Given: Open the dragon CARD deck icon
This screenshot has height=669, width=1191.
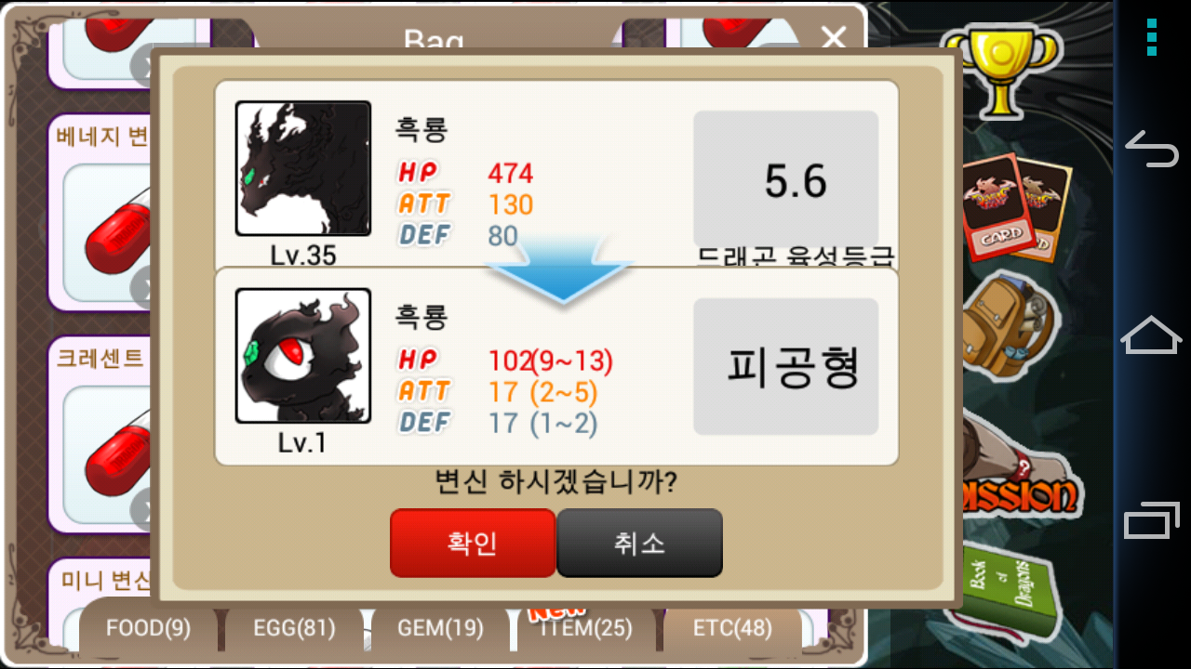Looking at the screenshot, I should pos(1015,207).
